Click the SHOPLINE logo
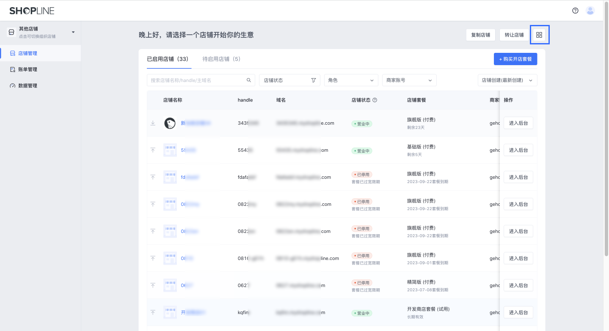The image size is (609, 331). 32,11
